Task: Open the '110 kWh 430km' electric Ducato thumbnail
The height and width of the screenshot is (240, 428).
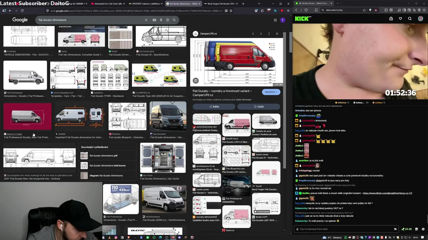Action: coord(121,199)
